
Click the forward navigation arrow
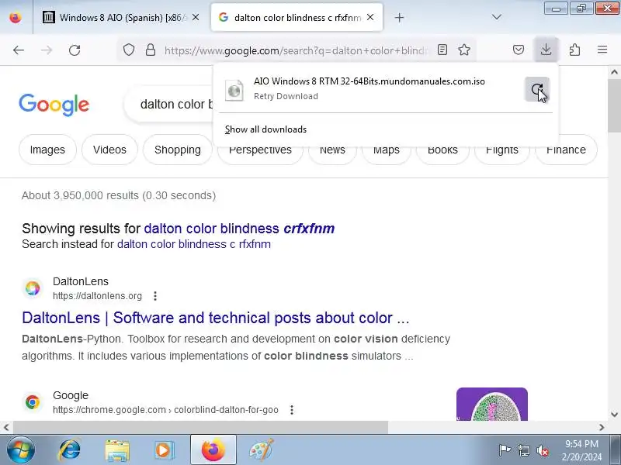pyautogui.click(x=47, y=50)
